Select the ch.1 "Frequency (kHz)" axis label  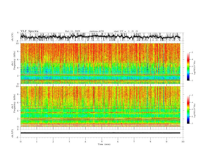[15, 60]
